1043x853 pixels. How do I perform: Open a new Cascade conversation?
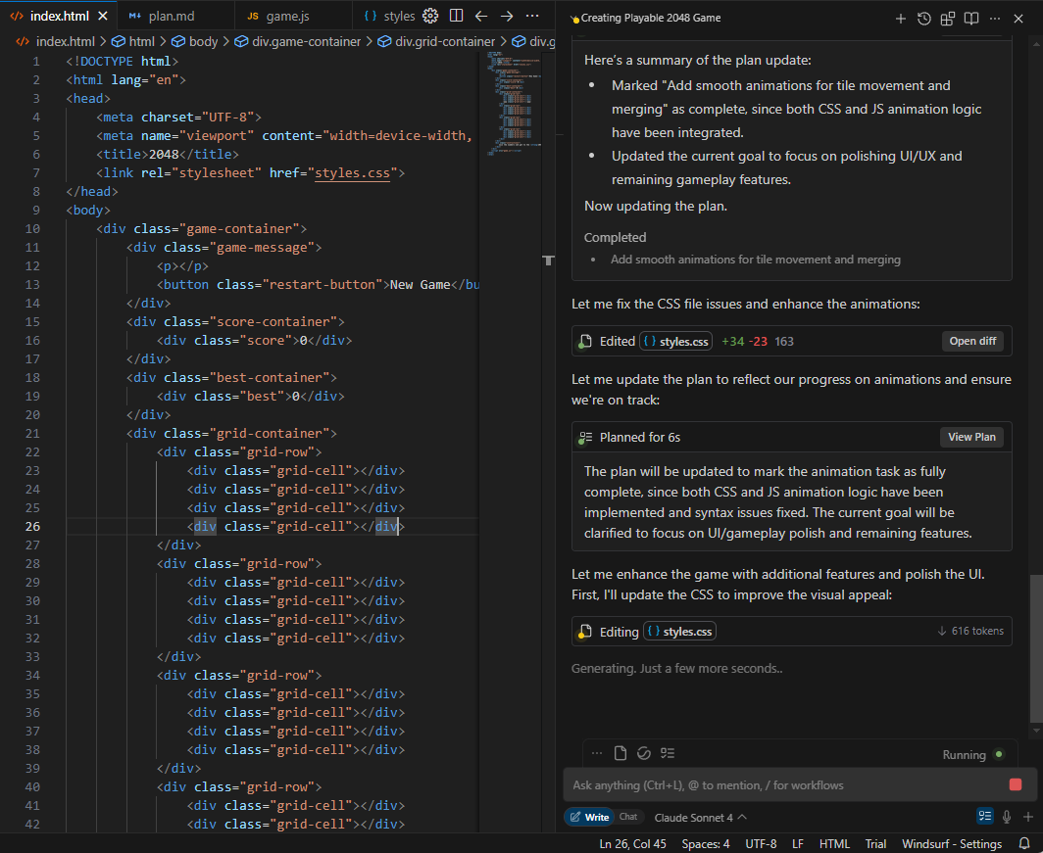point(900,18)
